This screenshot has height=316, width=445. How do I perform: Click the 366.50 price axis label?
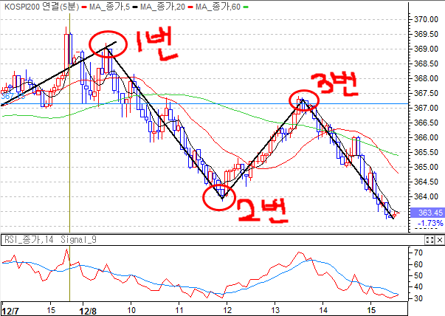[x=426, y=123]
